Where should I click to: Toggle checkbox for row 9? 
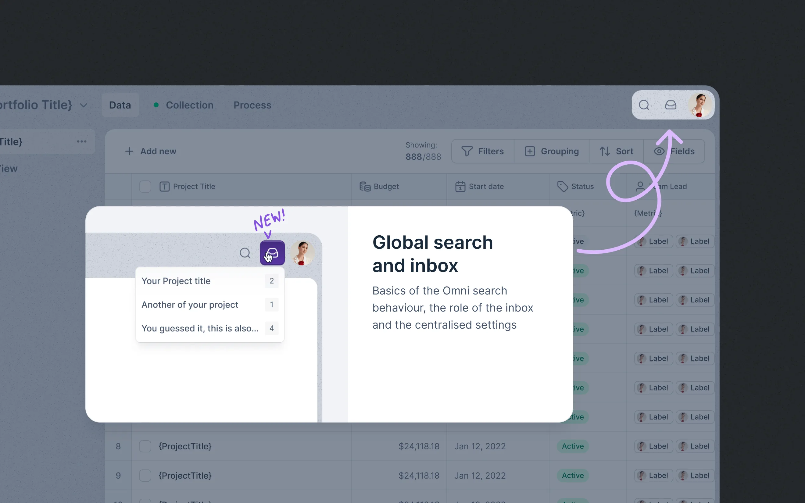145,476
